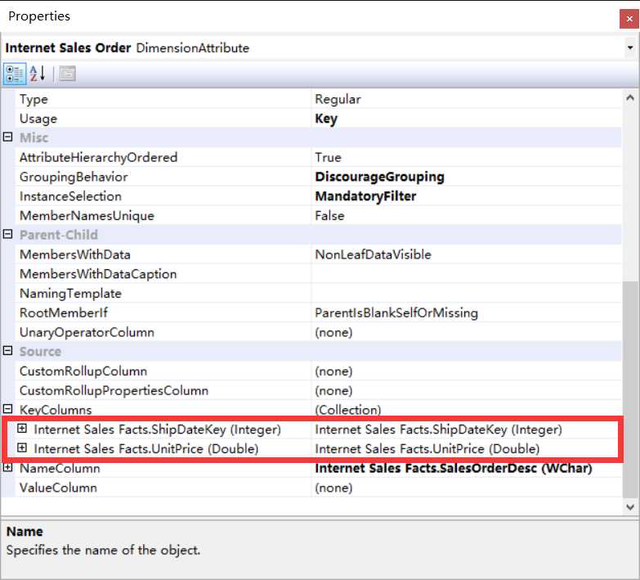Click the CustomRollupPropertiesColumn (none) value
This screenshot has width=640, height=580.
click(x=333, y=391)
